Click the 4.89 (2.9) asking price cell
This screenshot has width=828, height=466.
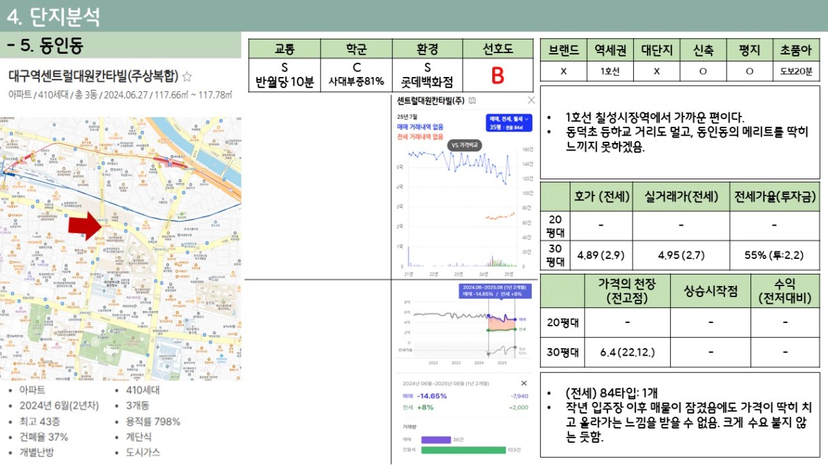(x=601, y=255)
